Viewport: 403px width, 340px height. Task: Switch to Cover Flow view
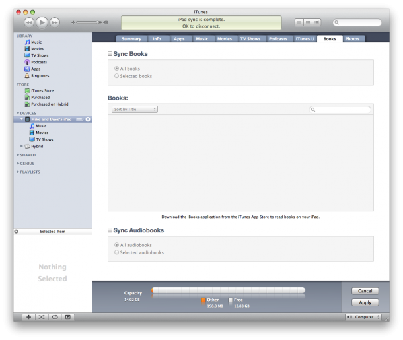(x=316, y=22)
